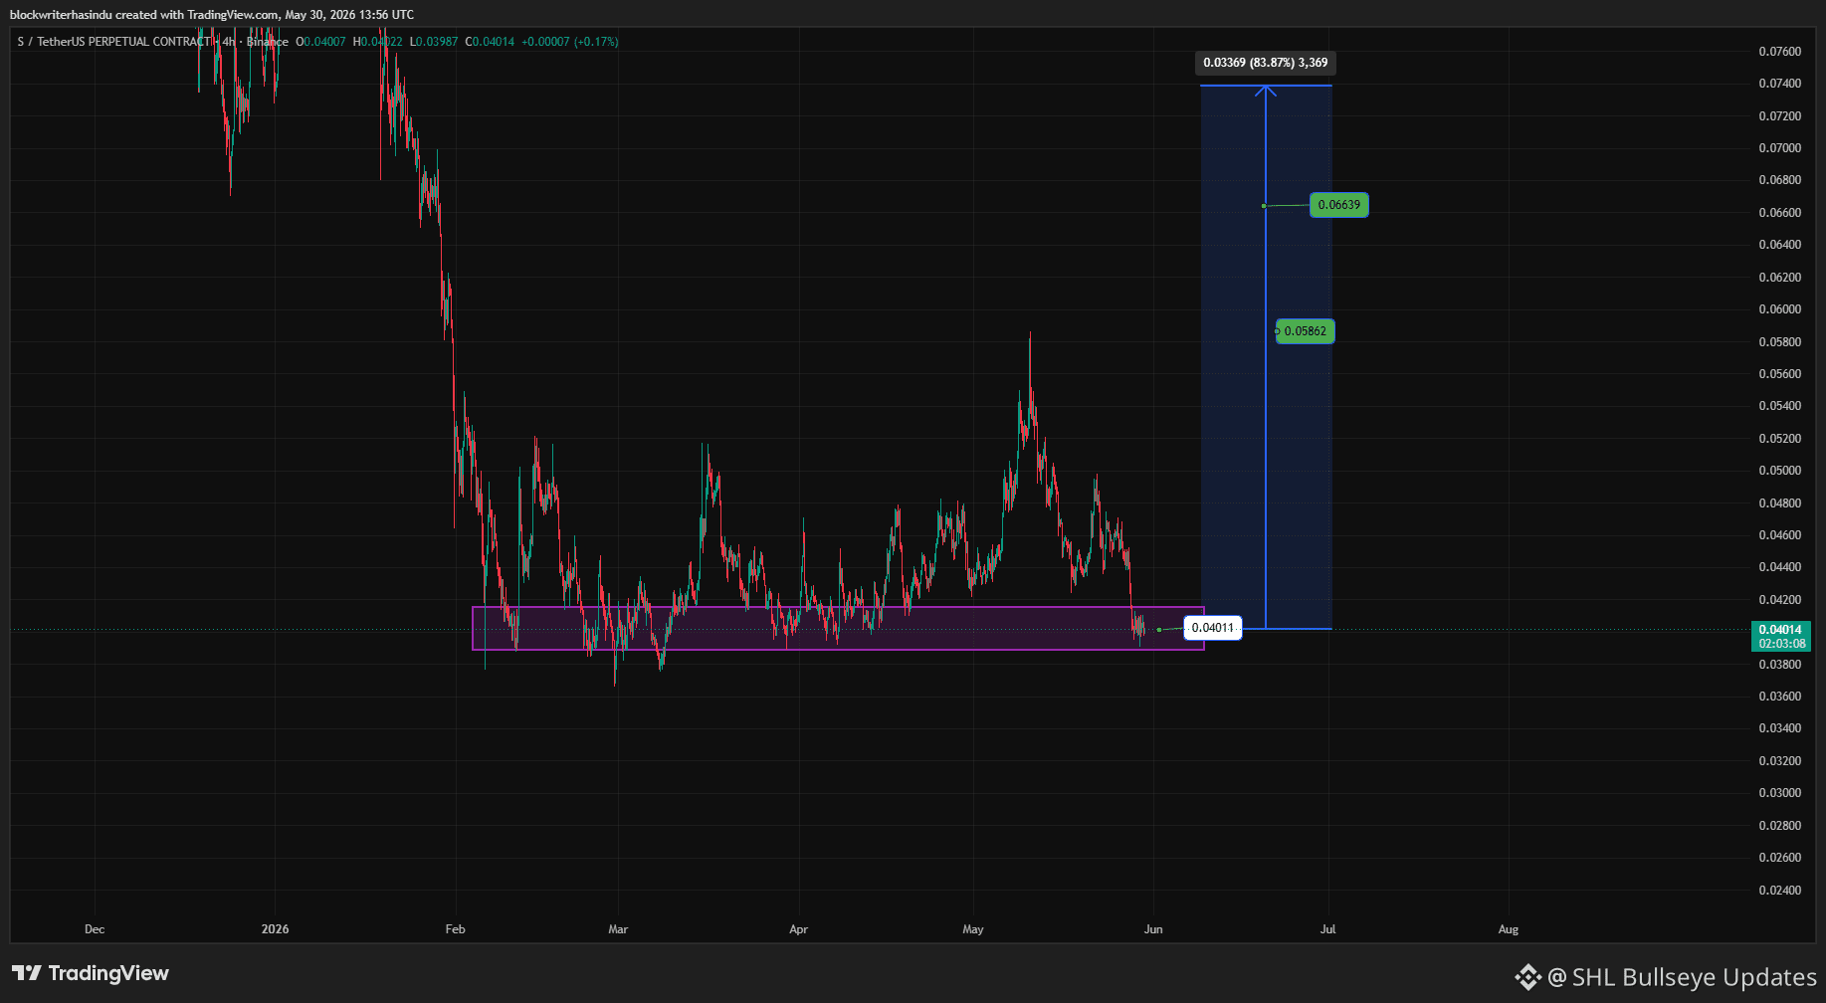Image resolution: width=1826 pixels, height=1003 pixels.
Task: Click the Aug label on time axis
Action: (1509, 929)
